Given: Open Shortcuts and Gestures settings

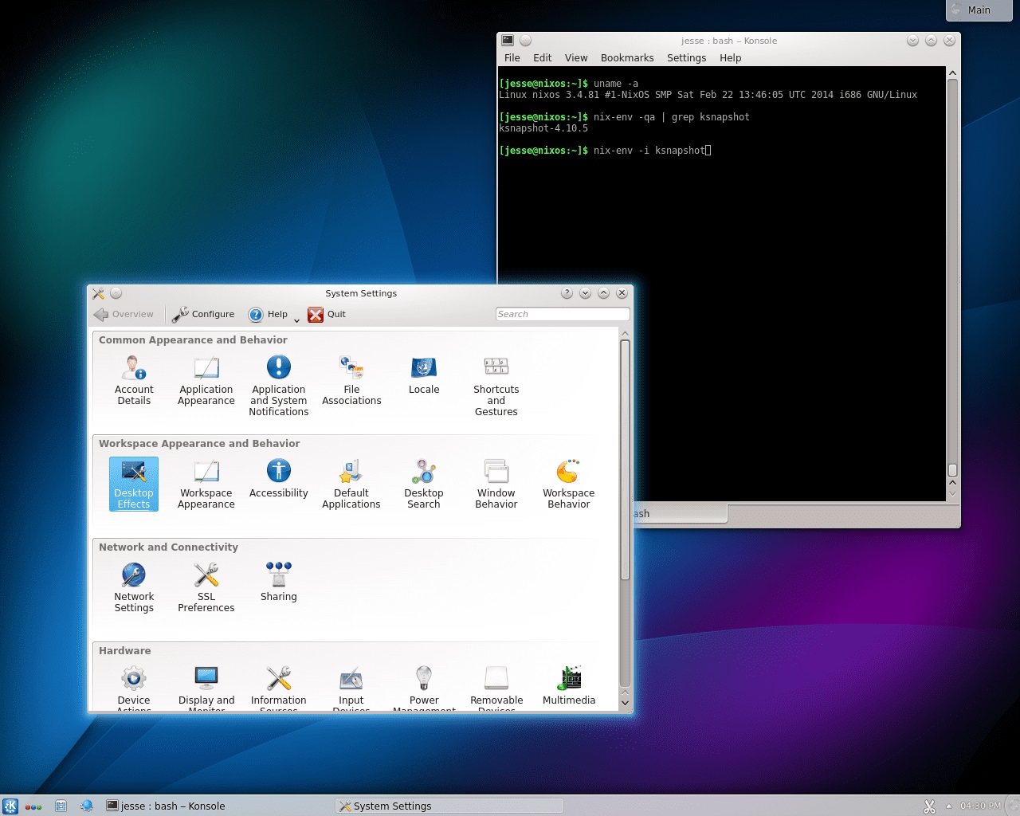Looking at the screenshot, I should pyautogui.click(x=496, y=386).
